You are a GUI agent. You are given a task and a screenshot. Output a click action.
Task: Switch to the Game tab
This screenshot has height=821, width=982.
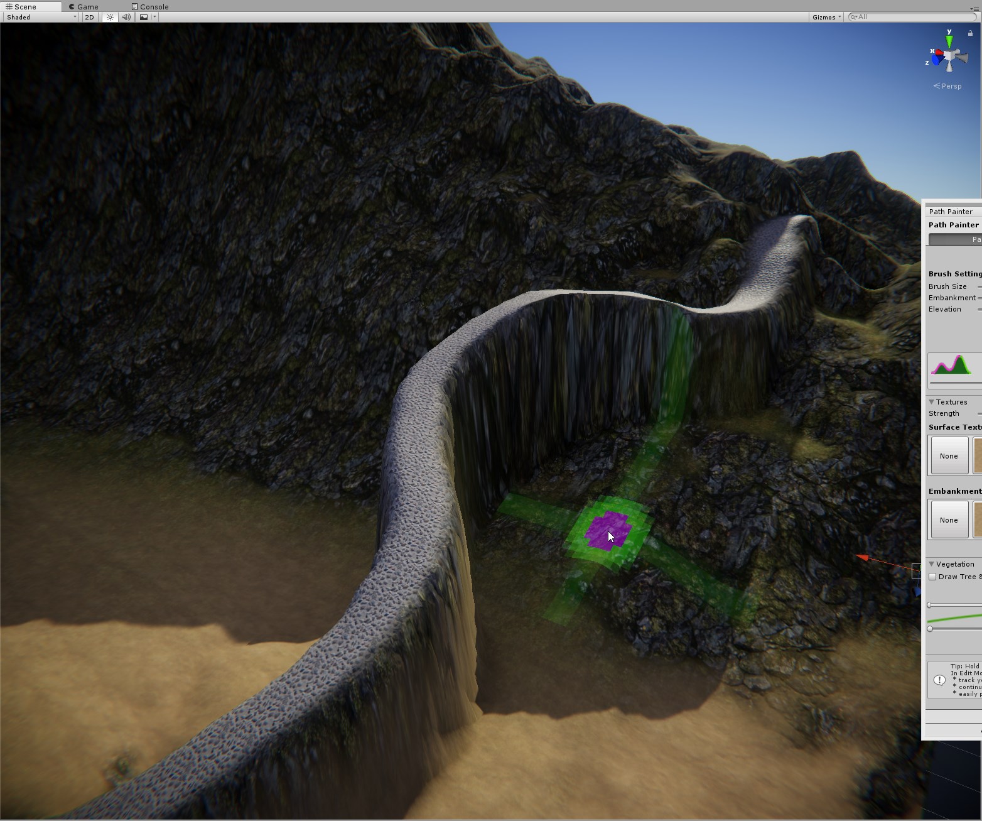pyautogui.click(x=84, y=6)
